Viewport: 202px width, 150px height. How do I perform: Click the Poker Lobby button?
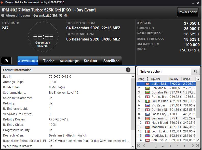[x=188, y=12]
